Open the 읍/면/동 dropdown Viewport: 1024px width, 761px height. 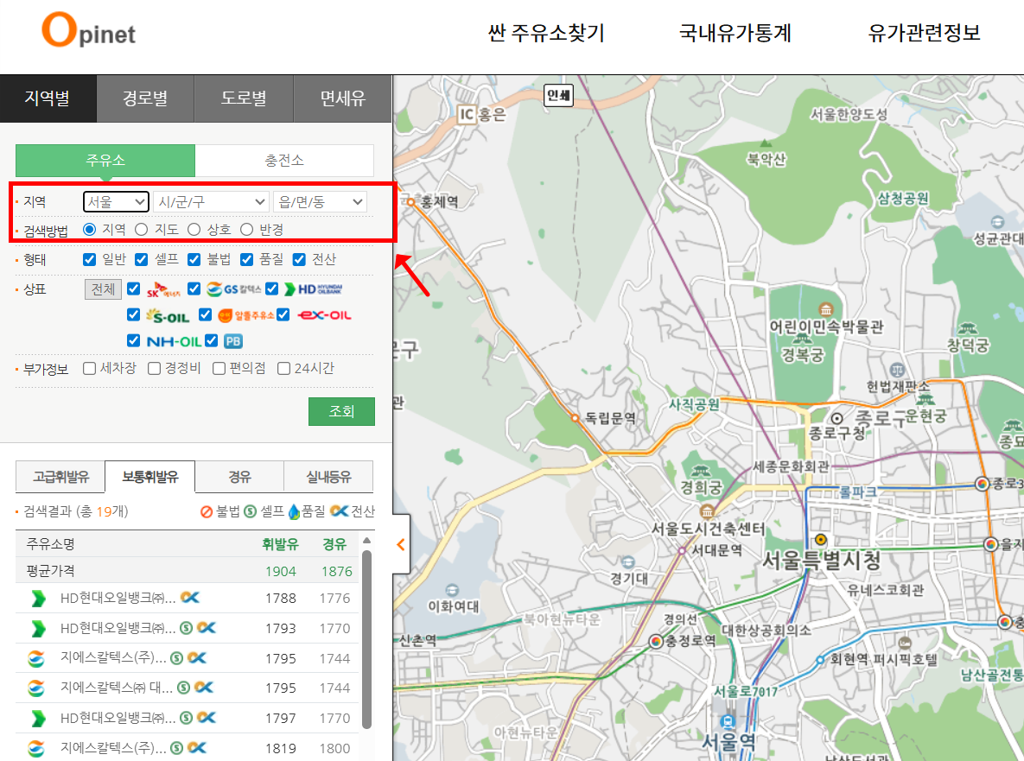pyautogui.click(x=320, y=201)
